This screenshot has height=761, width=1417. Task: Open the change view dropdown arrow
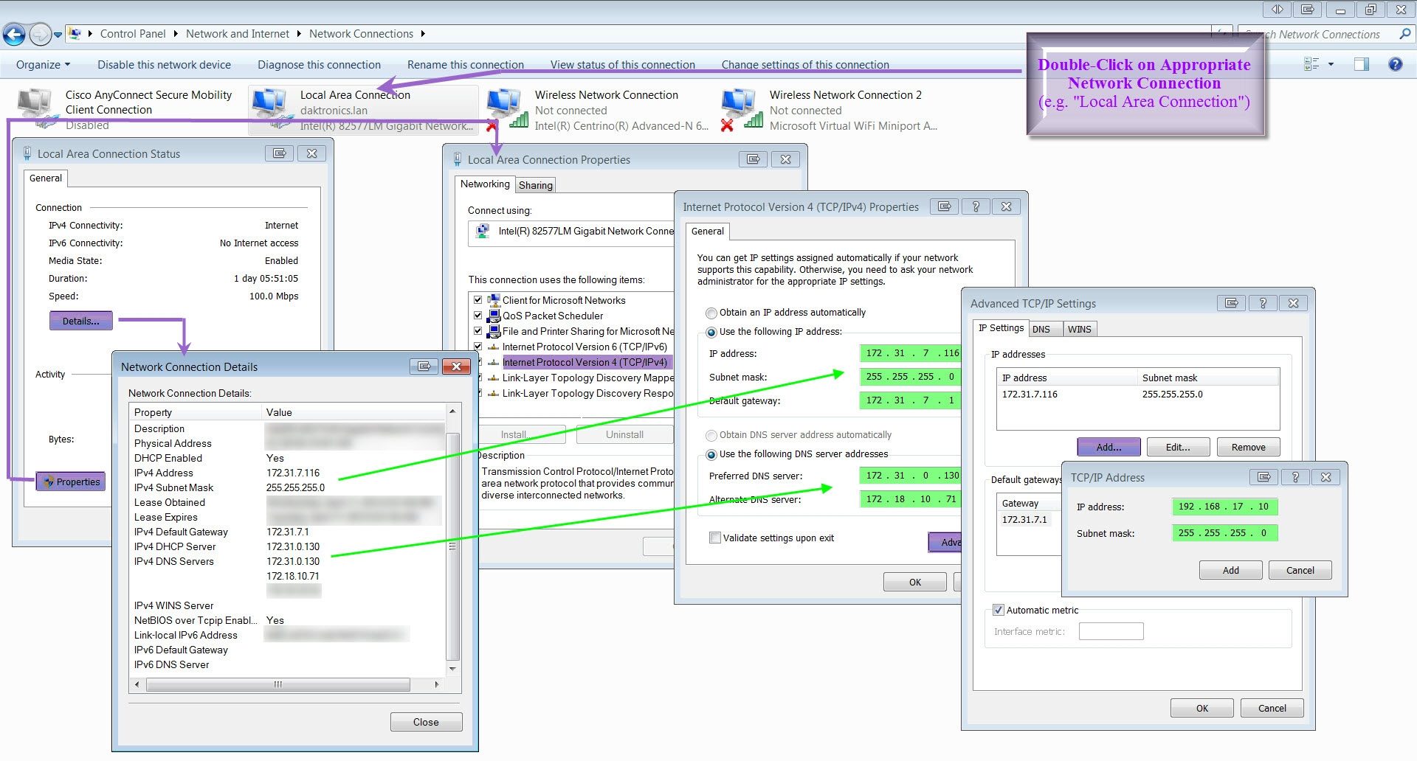coord(1331,64)
